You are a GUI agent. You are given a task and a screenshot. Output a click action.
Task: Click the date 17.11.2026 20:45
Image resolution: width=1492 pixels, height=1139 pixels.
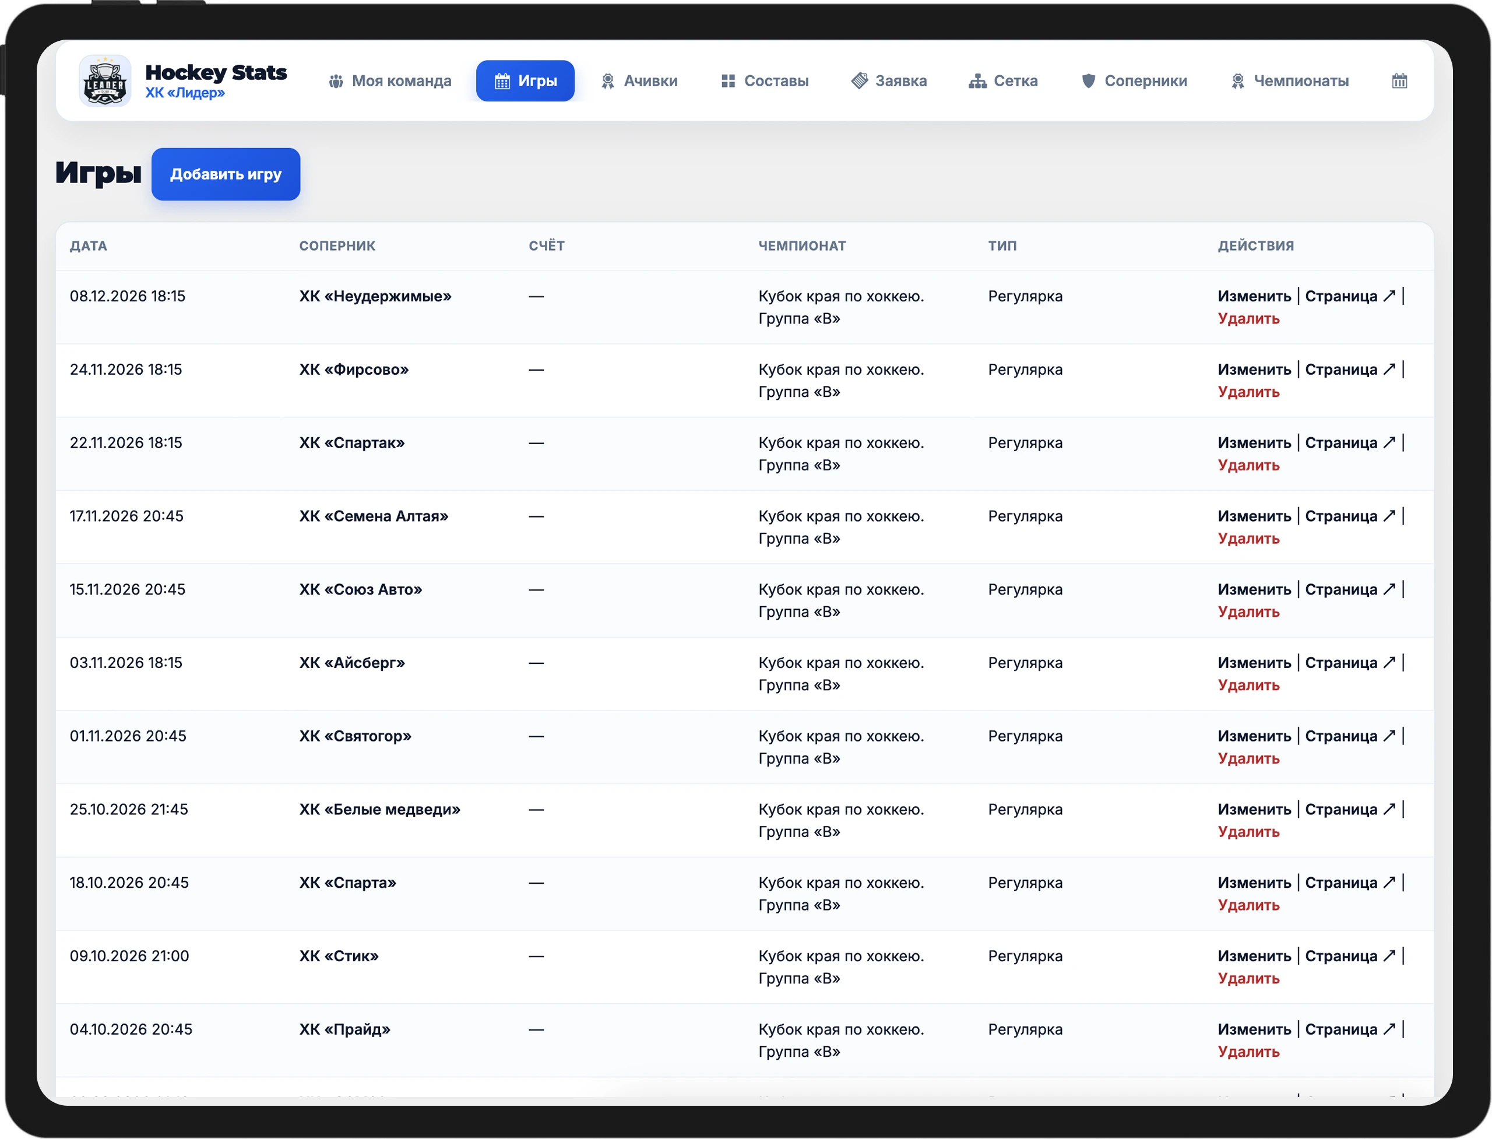[126, 516]
